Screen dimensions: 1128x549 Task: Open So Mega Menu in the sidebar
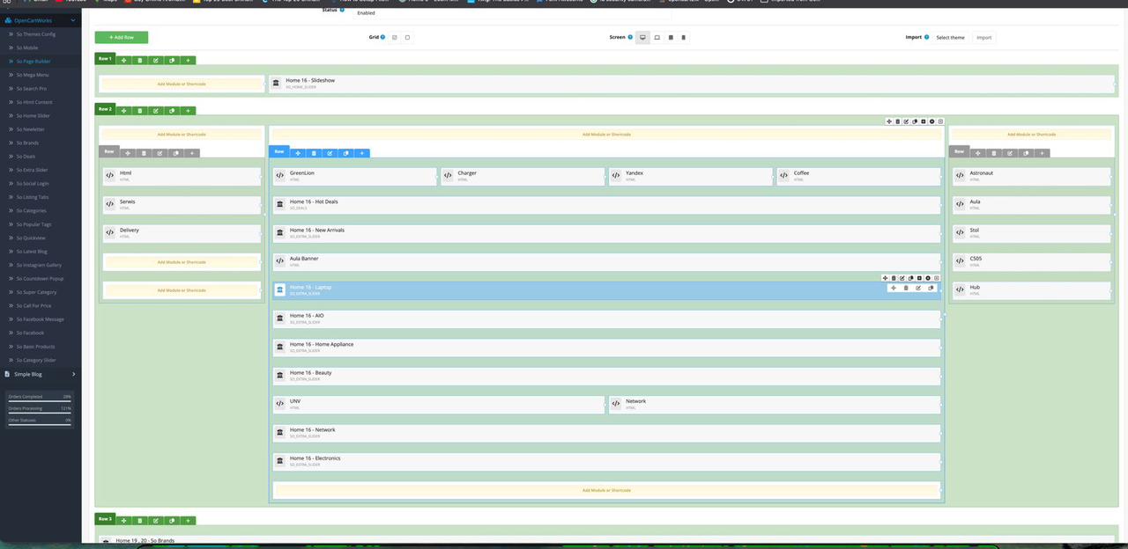pyautogui.click(x=33, y=75)
